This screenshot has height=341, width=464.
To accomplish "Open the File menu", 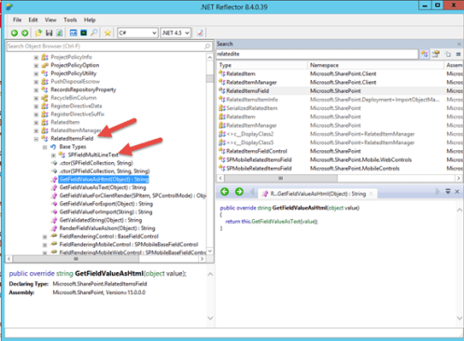I will point(17,20).
